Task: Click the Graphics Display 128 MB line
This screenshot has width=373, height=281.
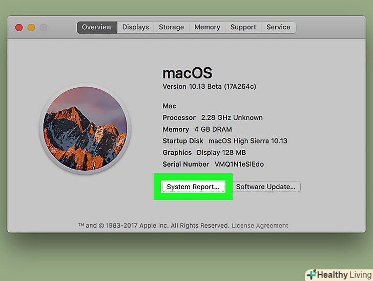Action: (x=204, y=152)
